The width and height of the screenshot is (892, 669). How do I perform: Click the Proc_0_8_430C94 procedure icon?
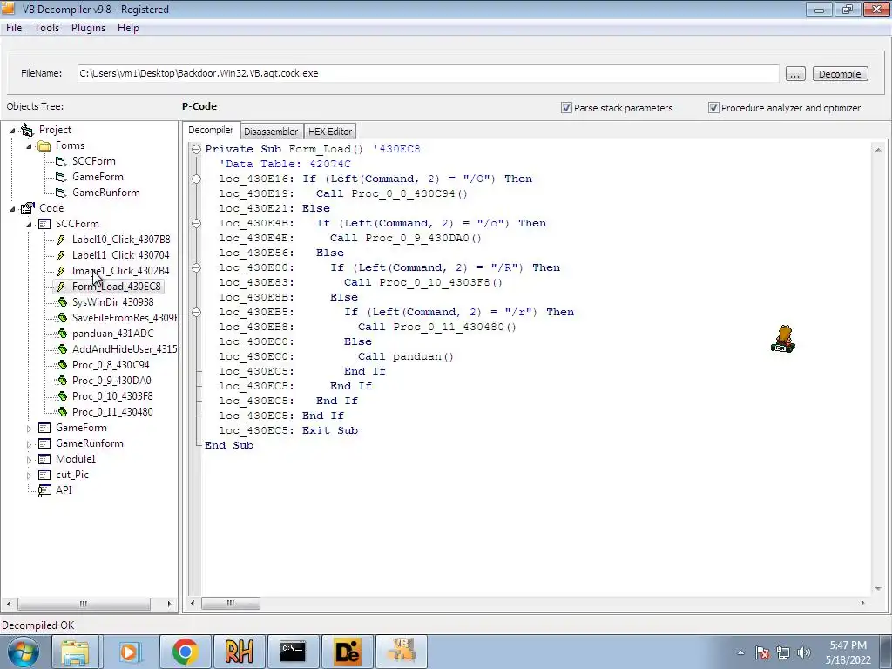click(62, 365)
